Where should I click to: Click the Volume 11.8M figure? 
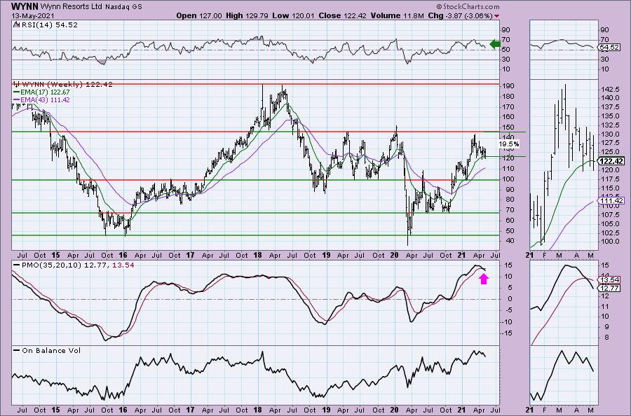pos(397,15)
